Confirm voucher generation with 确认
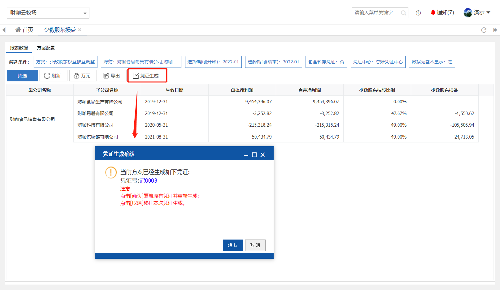The width and height of the screenshot is (500, 290). point(233,245)
